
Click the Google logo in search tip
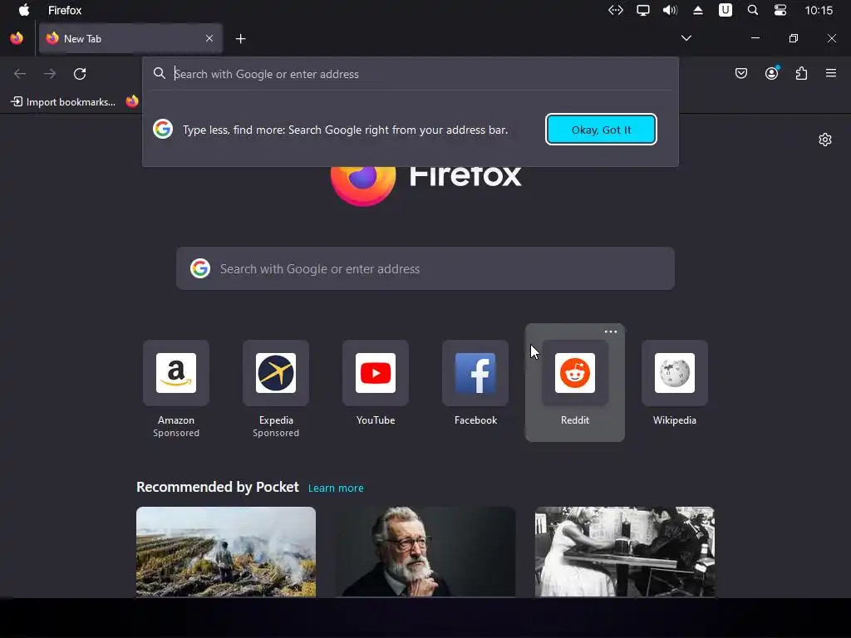coord(163,129)
